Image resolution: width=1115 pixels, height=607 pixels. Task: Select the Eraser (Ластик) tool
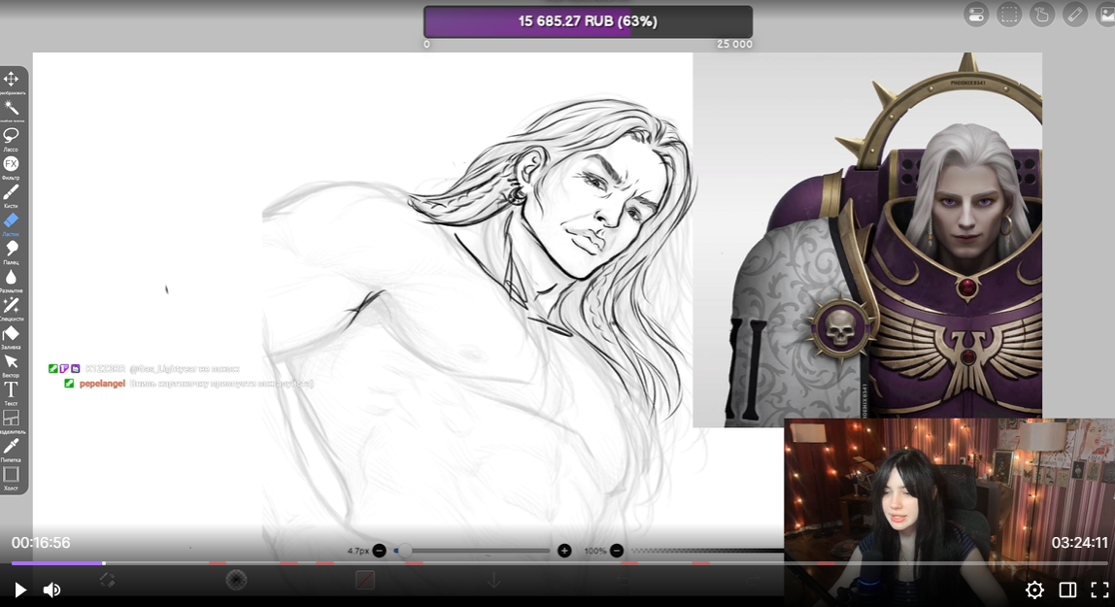click(x=12, y=220)
